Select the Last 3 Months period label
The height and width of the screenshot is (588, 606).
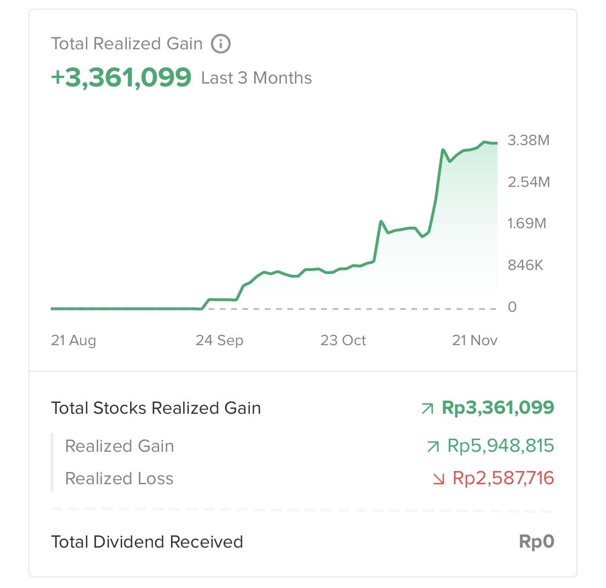tap(256, 78)
